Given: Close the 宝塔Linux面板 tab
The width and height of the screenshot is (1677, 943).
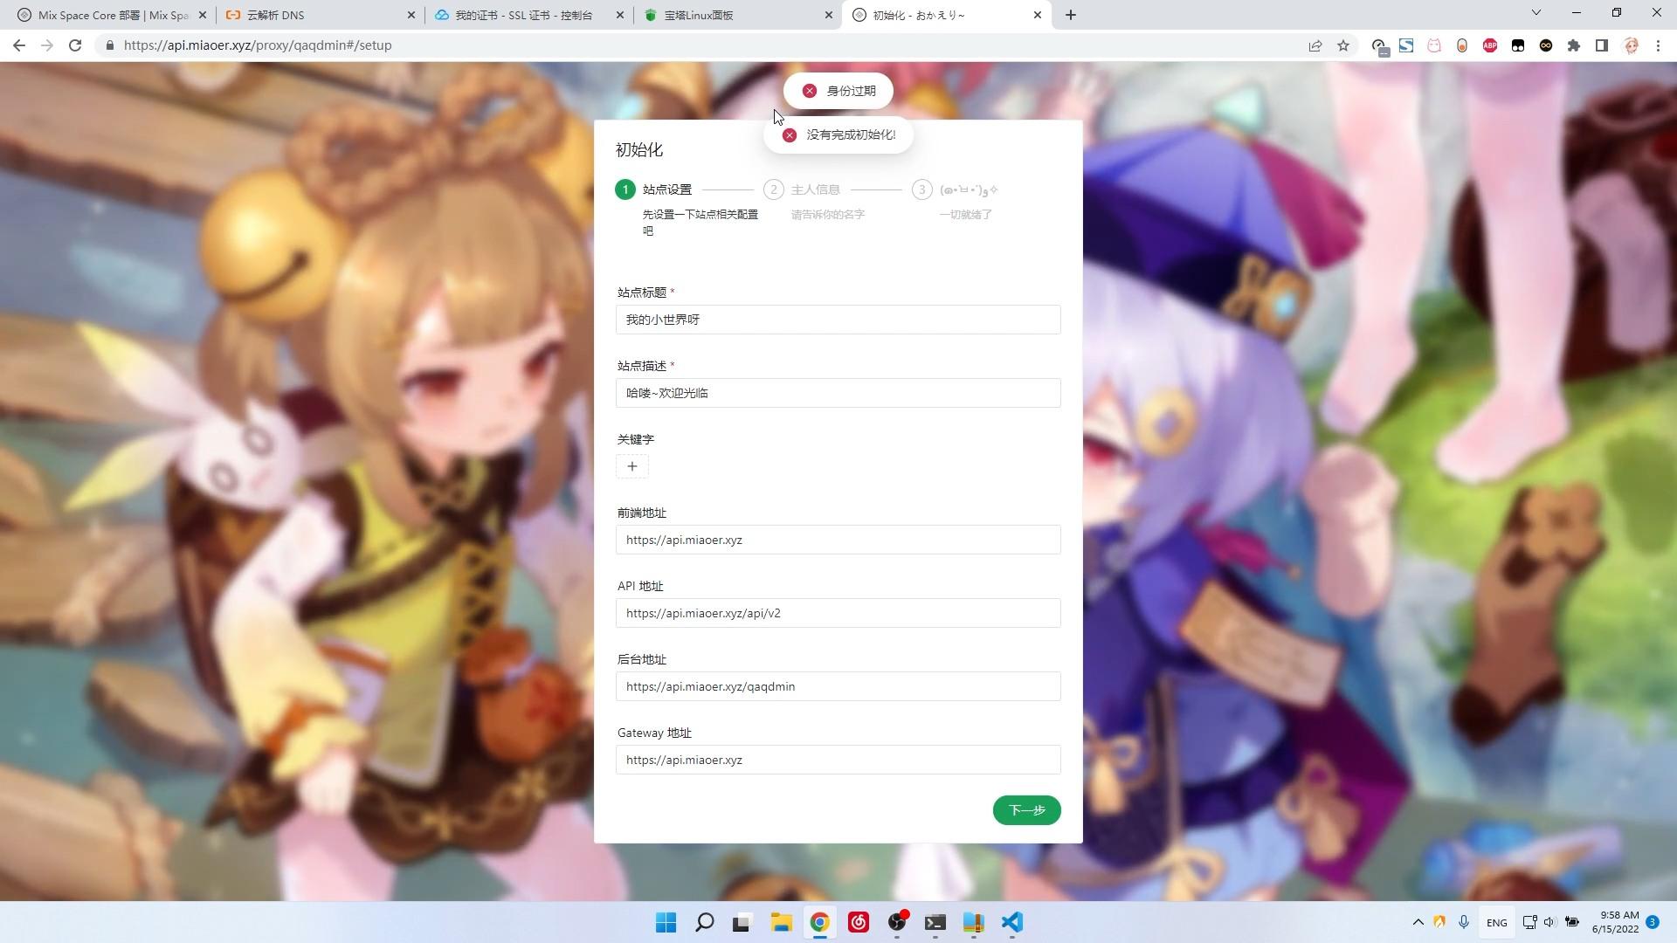Looking at the screenshot, I should pos(829,15).
